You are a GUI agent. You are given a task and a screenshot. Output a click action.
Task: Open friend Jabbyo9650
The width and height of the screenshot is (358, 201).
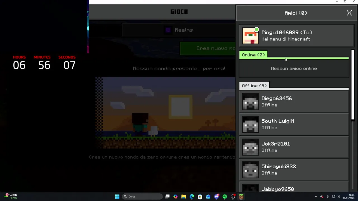(294, 187)
